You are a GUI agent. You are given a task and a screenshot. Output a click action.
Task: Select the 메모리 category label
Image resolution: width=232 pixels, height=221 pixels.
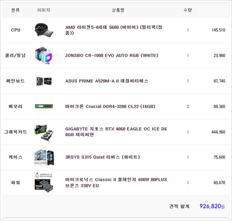click(15, 106)
